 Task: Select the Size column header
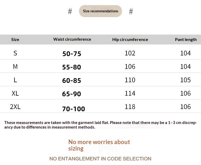[15, 40]
